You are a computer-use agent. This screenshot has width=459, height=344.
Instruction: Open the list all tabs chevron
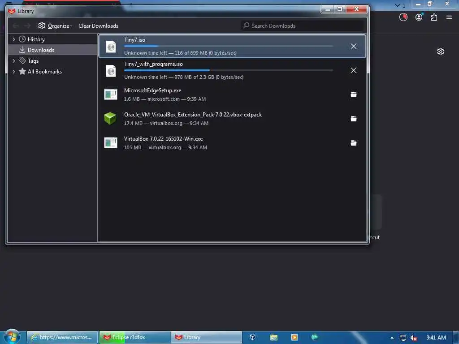(x=397, y=5)
